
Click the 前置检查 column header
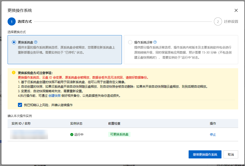[114, 124]
